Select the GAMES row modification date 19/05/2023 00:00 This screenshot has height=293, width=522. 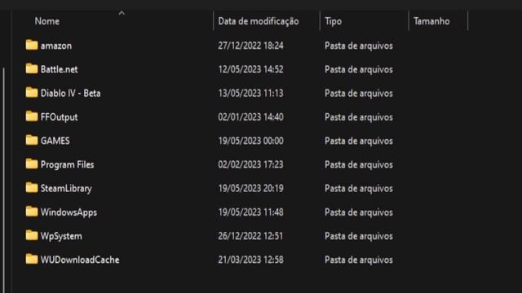[x=250, y=141]
